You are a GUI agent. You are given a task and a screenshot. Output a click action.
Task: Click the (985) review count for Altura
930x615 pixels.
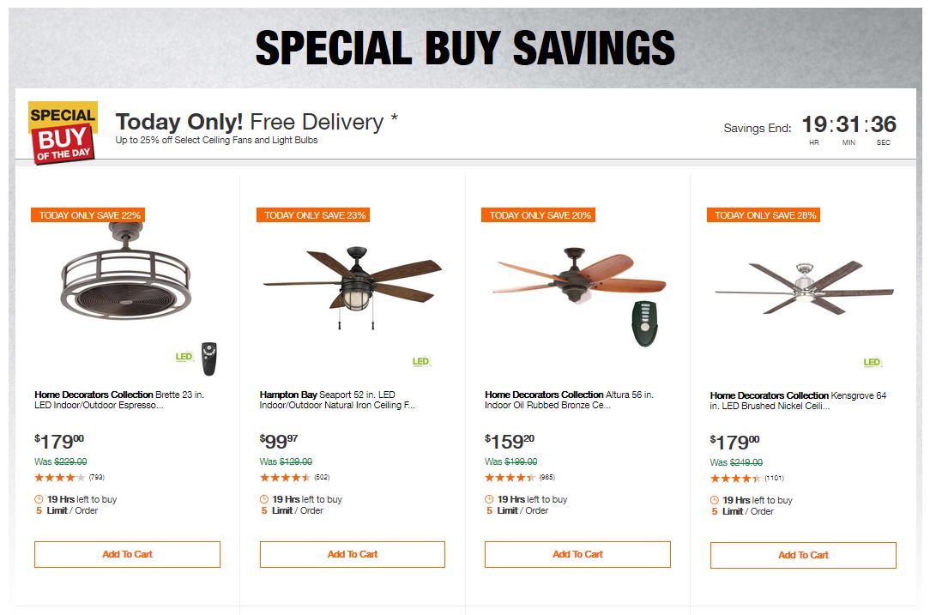click(x=547, y=477)
